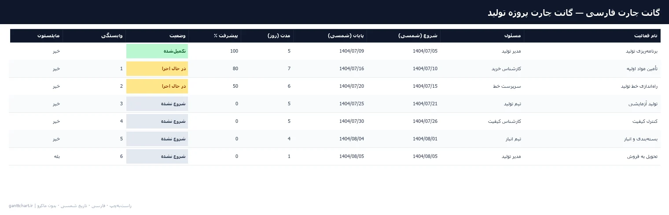Click the تحویل به فروش activity cell

click(592, 157)
